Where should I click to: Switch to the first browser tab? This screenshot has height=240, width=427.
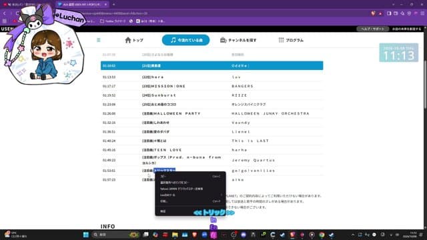click(x=27, y=5)
